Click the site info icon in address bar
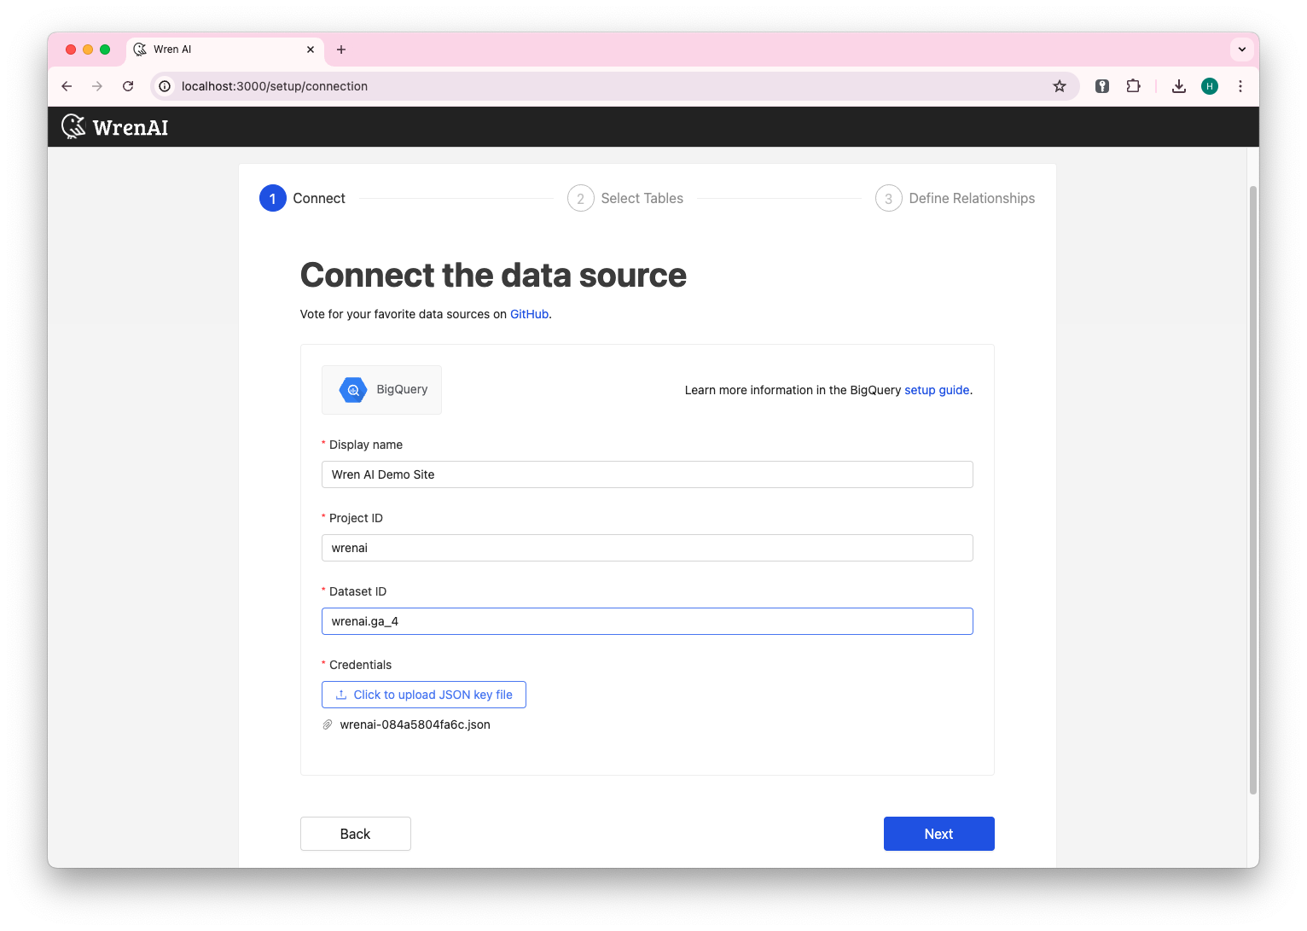The height and width of the screenshot is (931, 1307). pos(165,86)
